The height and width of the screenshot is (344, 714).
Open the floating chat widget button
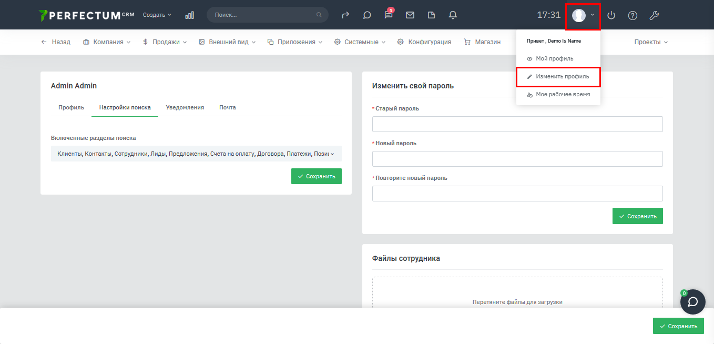692,302
